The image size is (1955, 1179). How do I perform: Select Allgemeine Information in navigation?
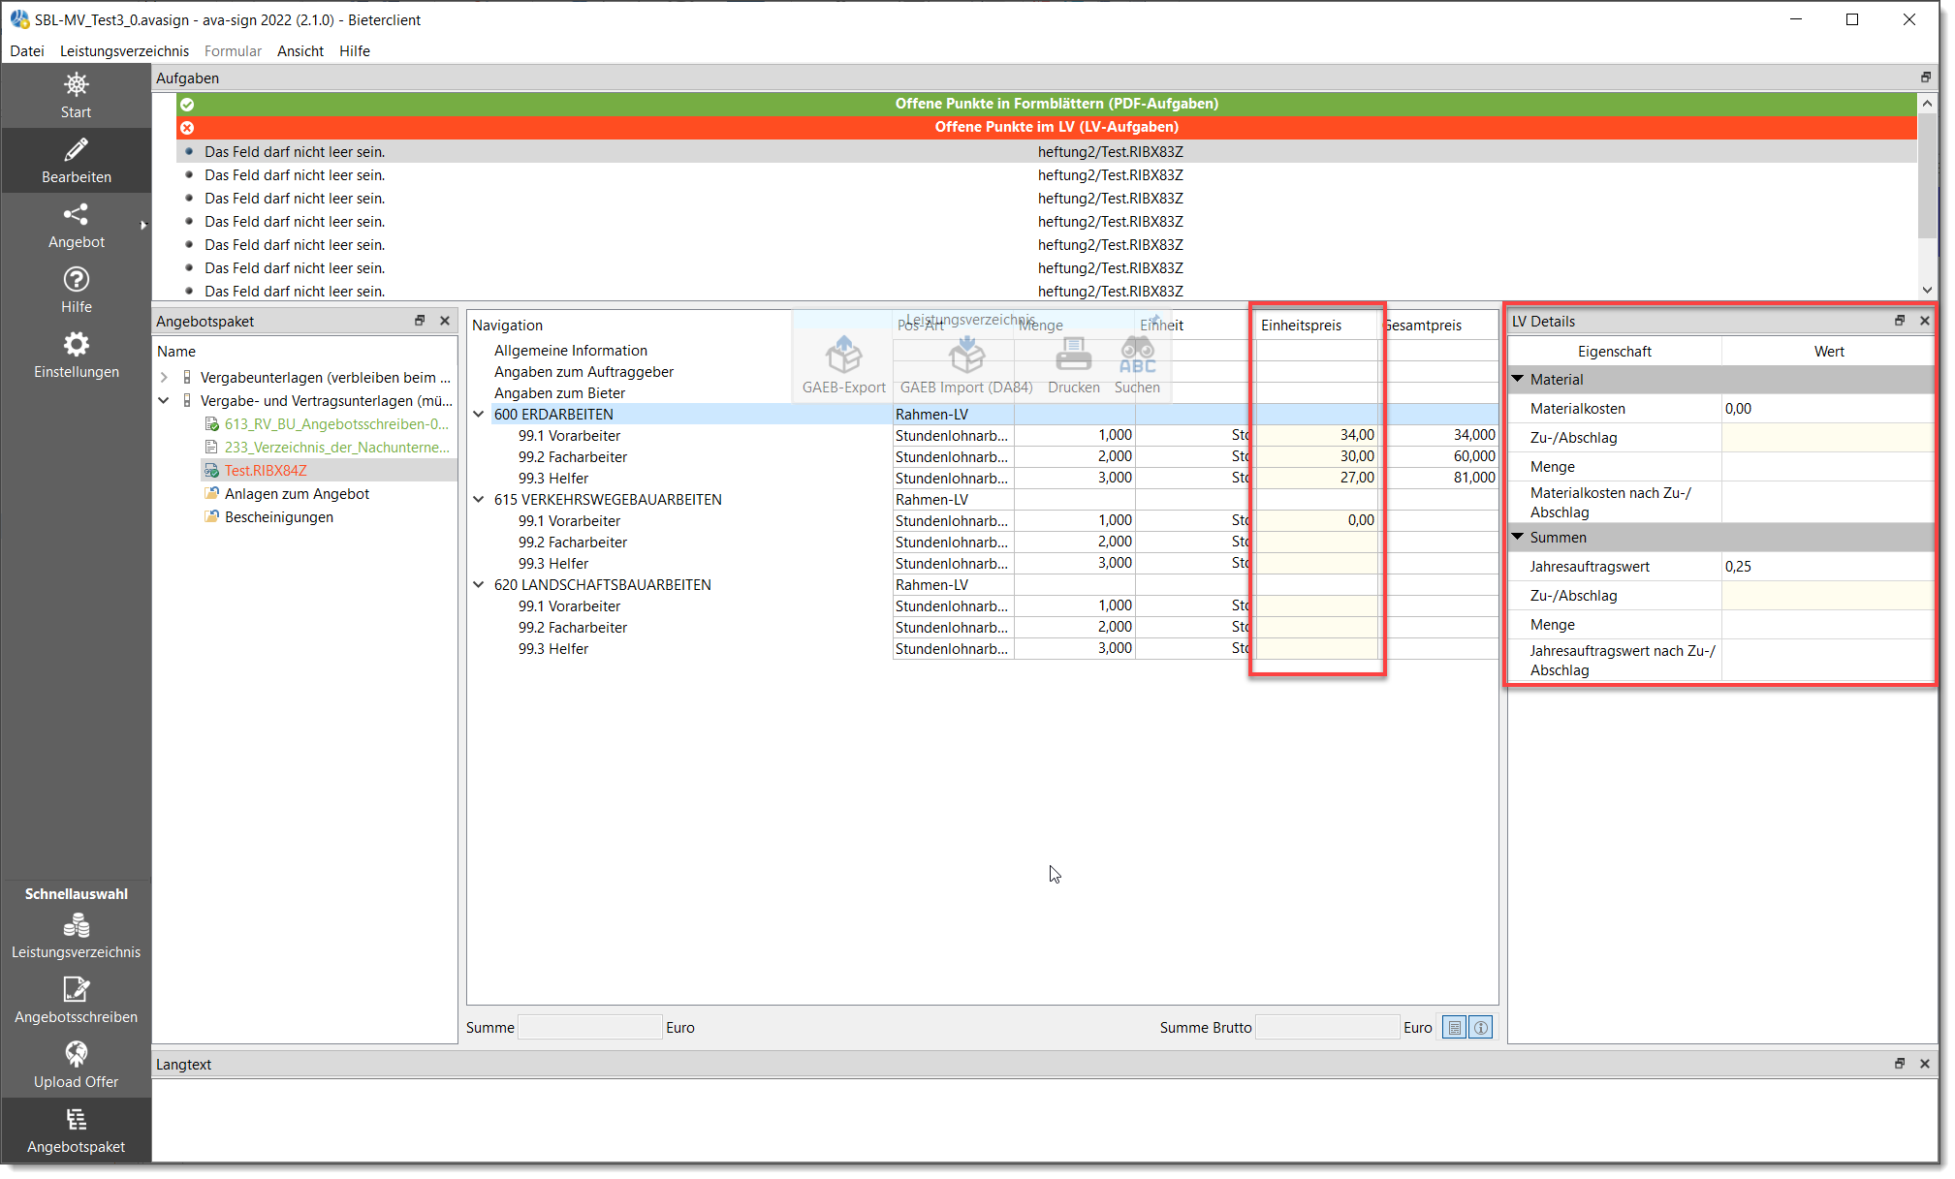[571, 351]
